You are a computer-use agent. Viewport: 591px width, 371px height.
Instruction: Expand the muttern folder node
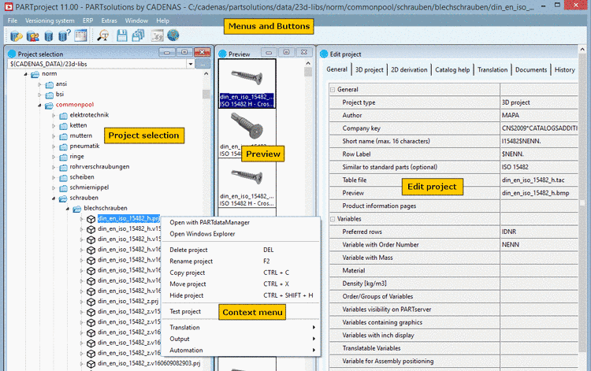click(54, 136)
